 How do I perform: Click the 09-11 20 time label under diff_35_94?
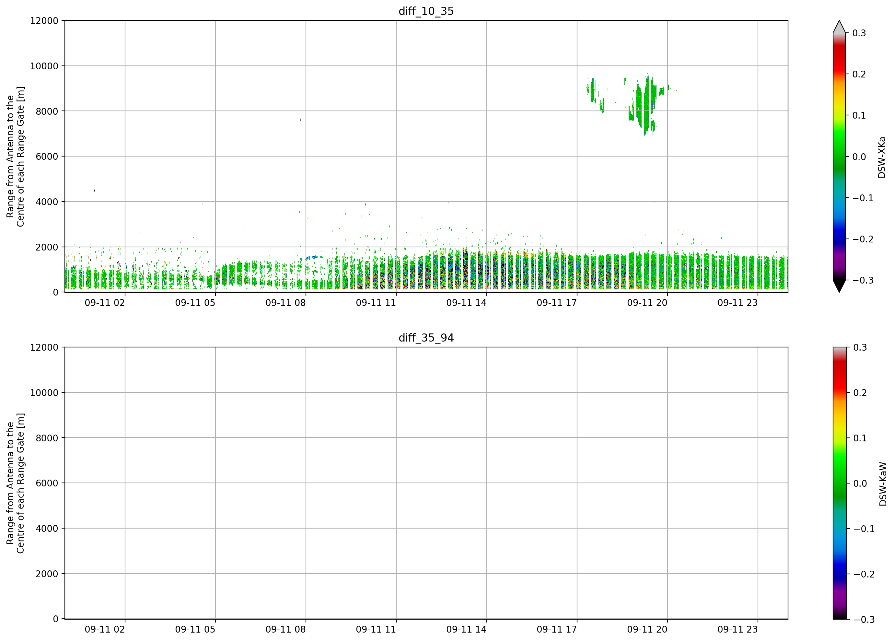point(647,630)
